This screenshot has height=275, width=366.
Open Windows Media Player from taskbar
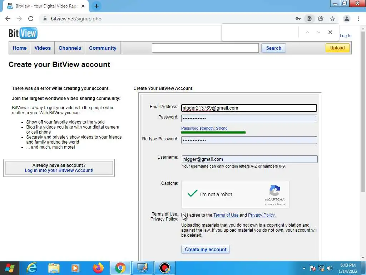(75, 268)
